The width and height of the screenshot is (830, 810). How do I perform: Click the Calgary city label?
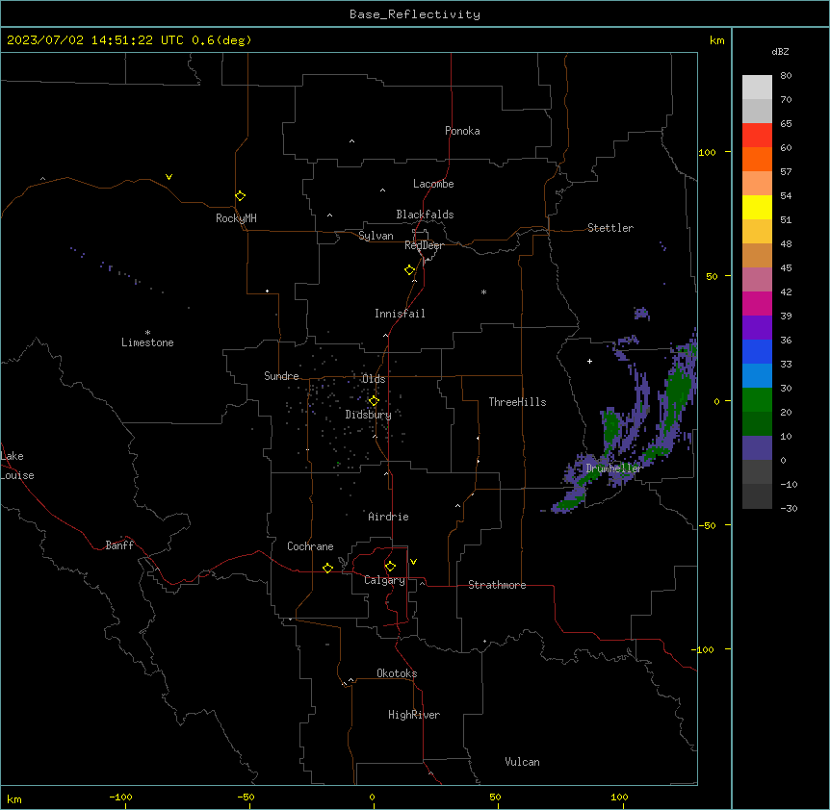pyautogui.click(x=384, y=580)
